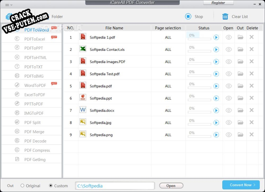
Task: Click Page selection column header
Action: click(168, 28)
